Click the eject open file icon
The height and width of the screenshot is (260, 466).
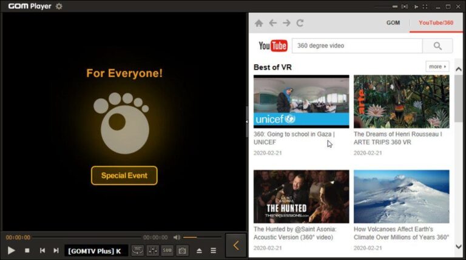click(199, 250)
